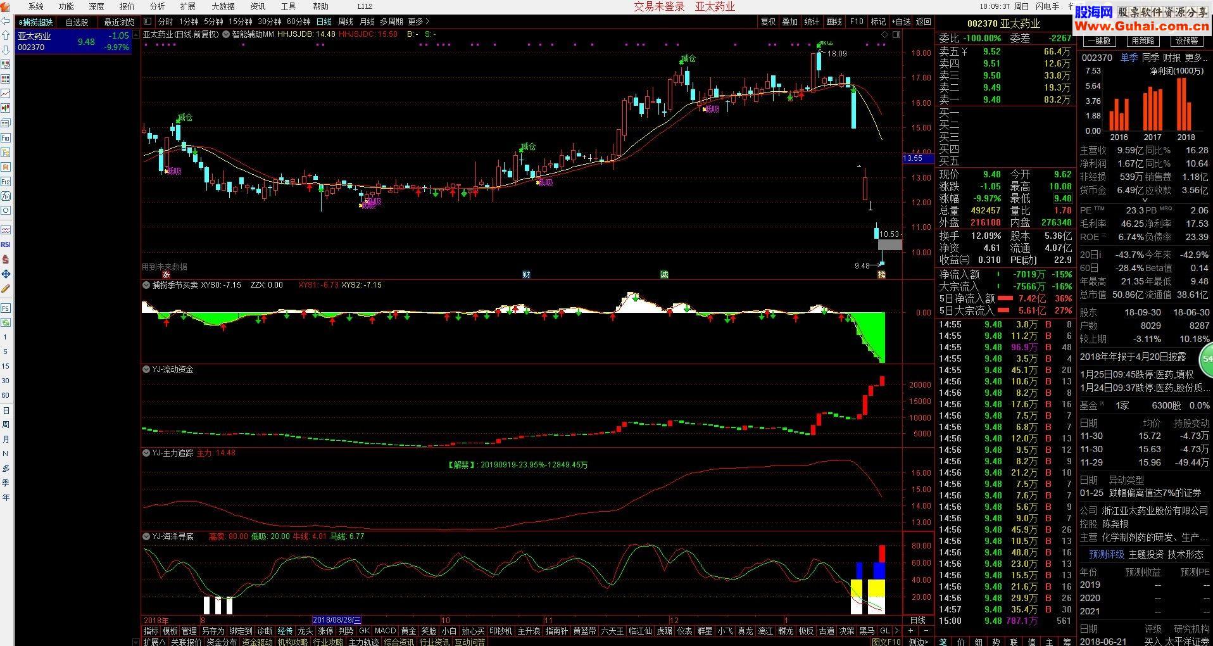Expand the 扩展 panel at bottom left

click(154, 642)
